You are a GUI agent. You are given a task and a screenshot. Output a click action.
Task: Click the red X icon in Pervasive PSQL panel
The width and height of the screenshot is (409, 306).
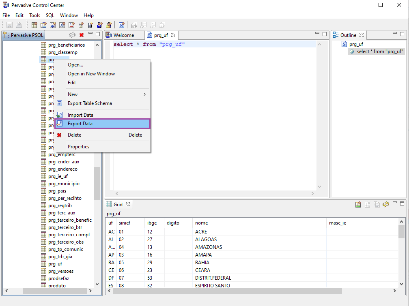pos(82,35)
